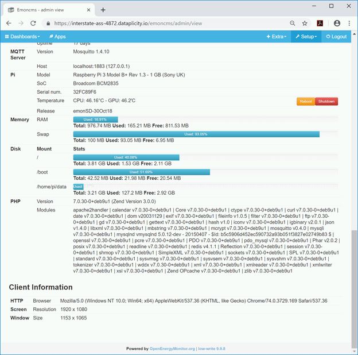Select the browser user agent string
Screen dimensions: 358x355
[x=193, y=301]
